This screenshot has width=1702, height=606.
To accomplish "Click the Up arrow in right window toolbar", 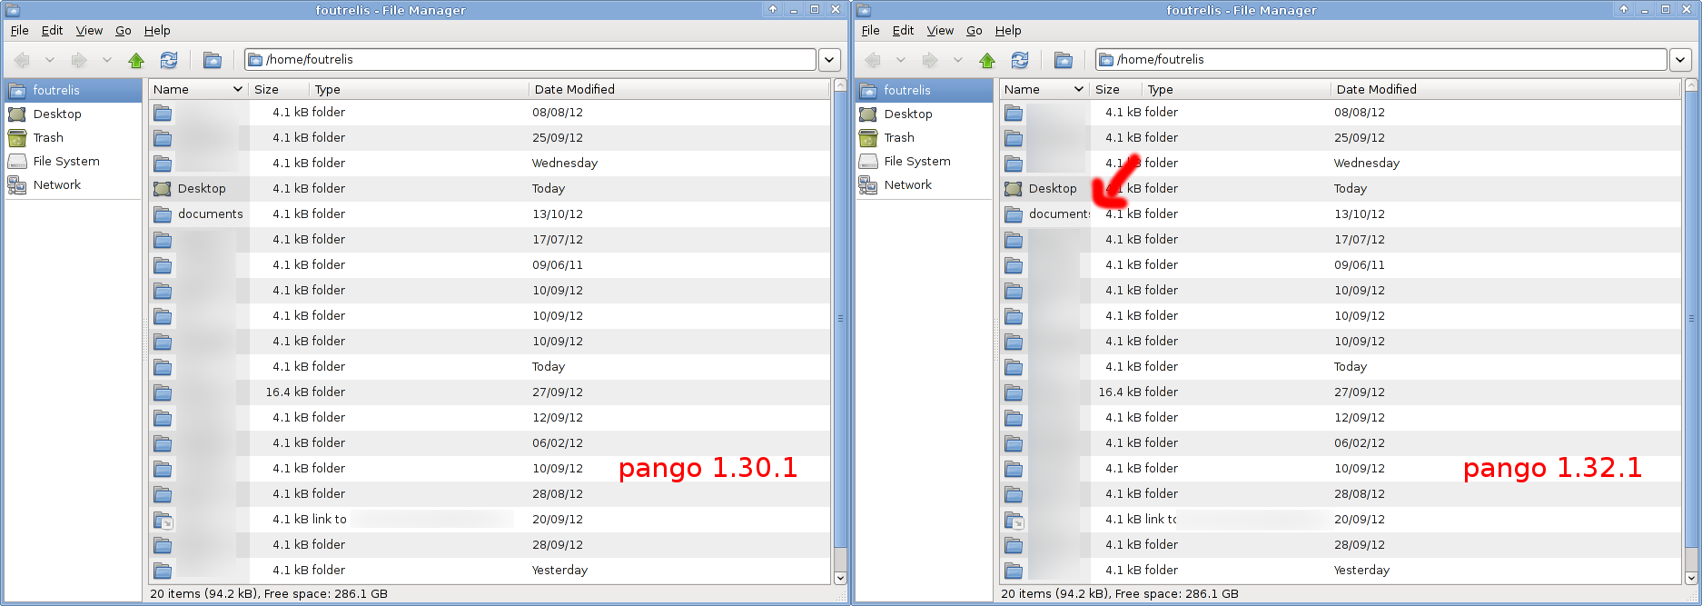I will click(x=987, y=60).
